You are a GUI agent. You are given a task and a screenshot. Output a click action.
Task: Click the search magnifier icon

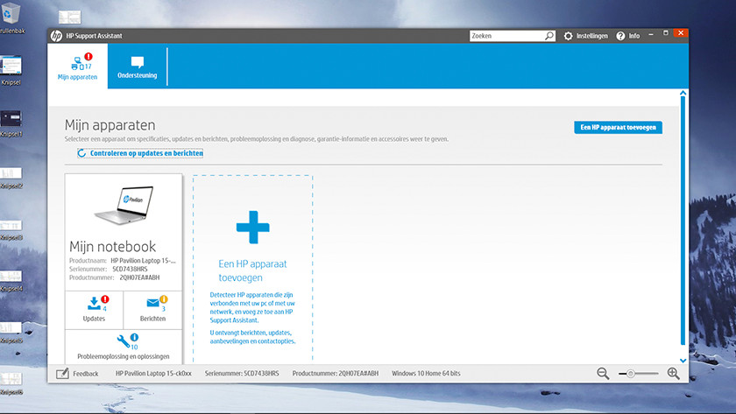coord(549,36)
